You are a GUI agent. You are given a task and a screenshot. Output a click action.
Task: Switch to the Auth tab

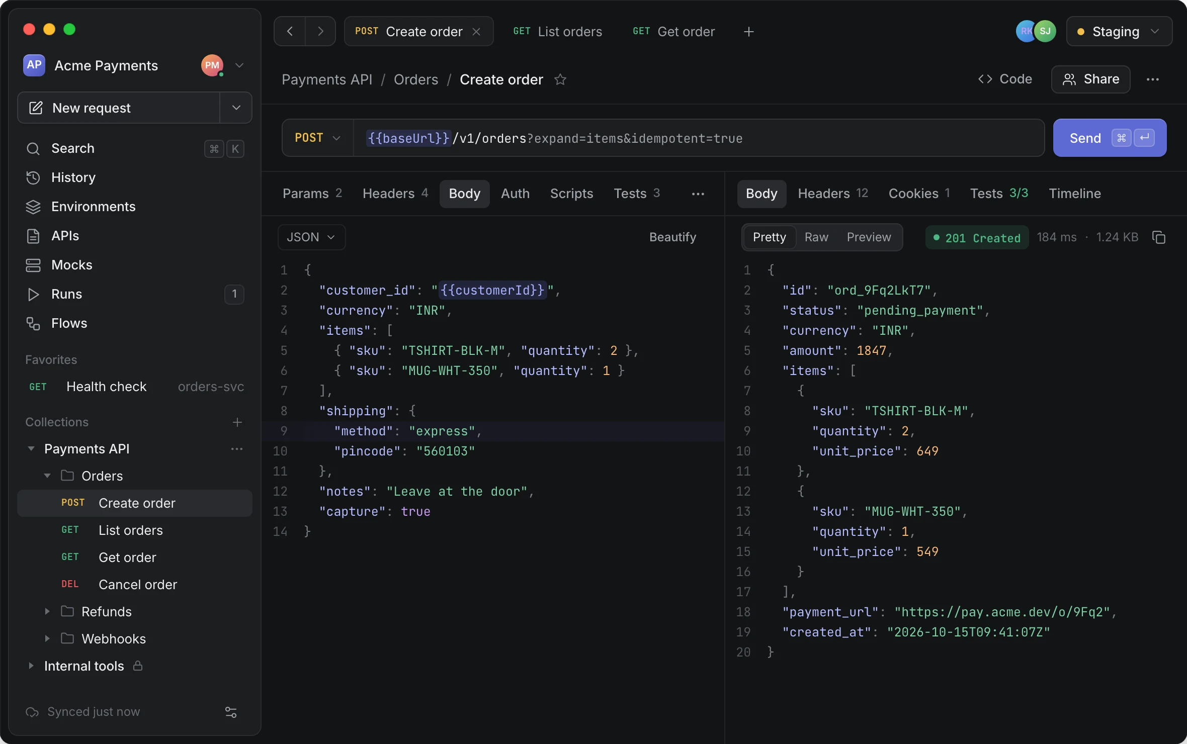click(x=515, y=194)
